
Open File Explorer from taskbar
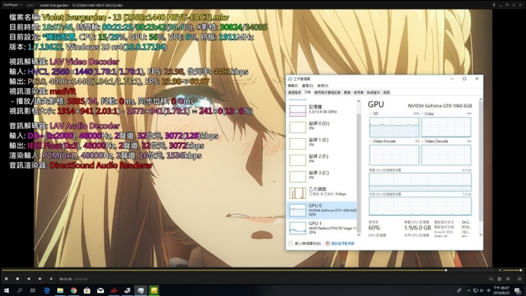pos(60,290)
